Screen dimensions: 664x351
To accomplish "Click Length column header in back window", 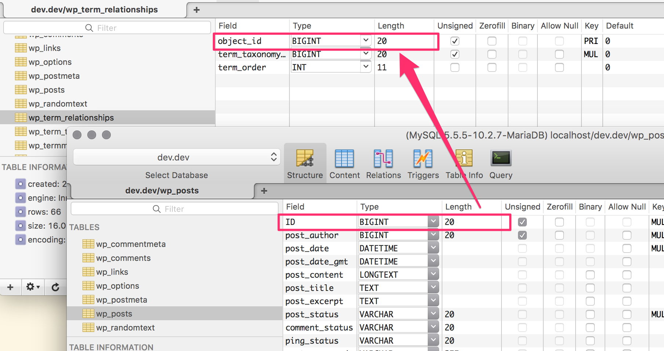I will (404, 26).
